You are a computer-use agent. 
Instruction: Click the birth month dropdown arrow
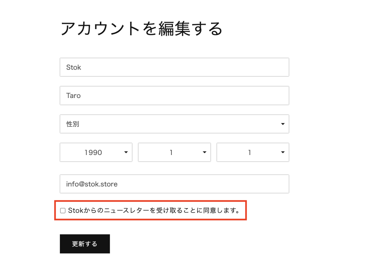point(204,152)
